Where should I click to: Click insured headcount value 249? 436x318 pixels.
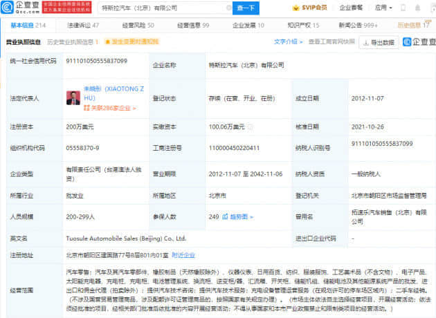214,216
